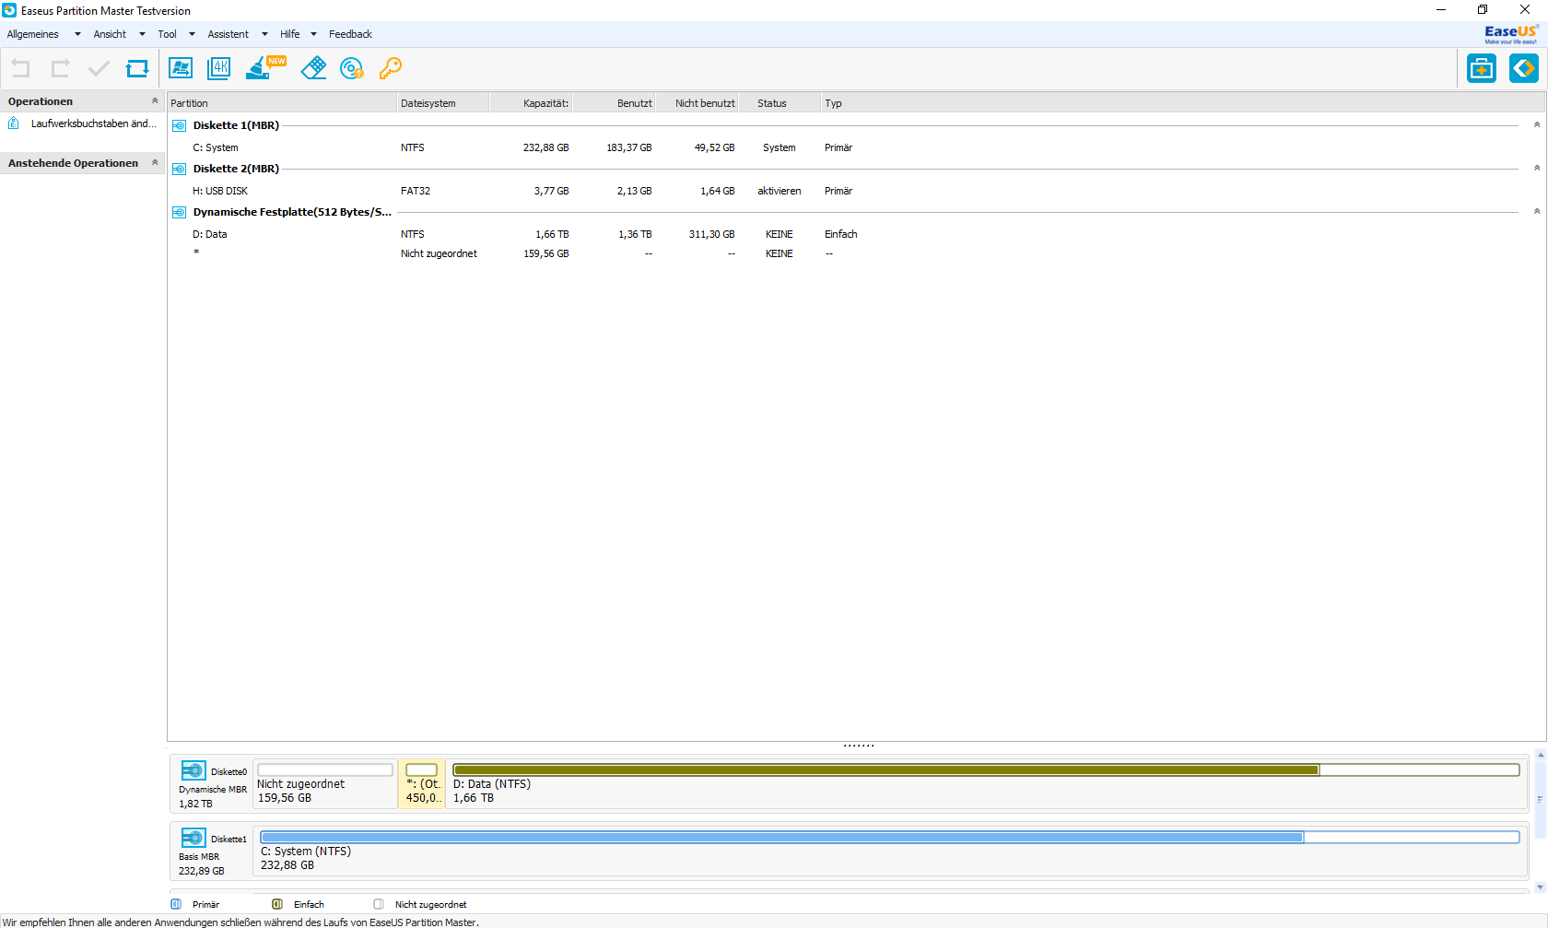
Task: Click the disk icon beside Diskette 2(MBR)
Action: click(179, 169)
